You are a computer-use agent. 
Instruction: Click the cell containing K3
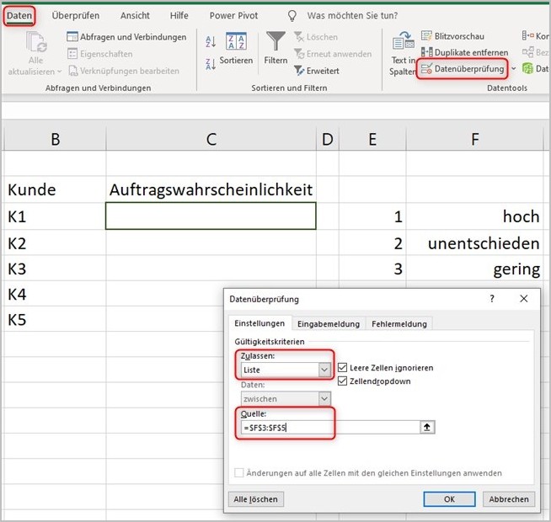[x=55, y=269]
